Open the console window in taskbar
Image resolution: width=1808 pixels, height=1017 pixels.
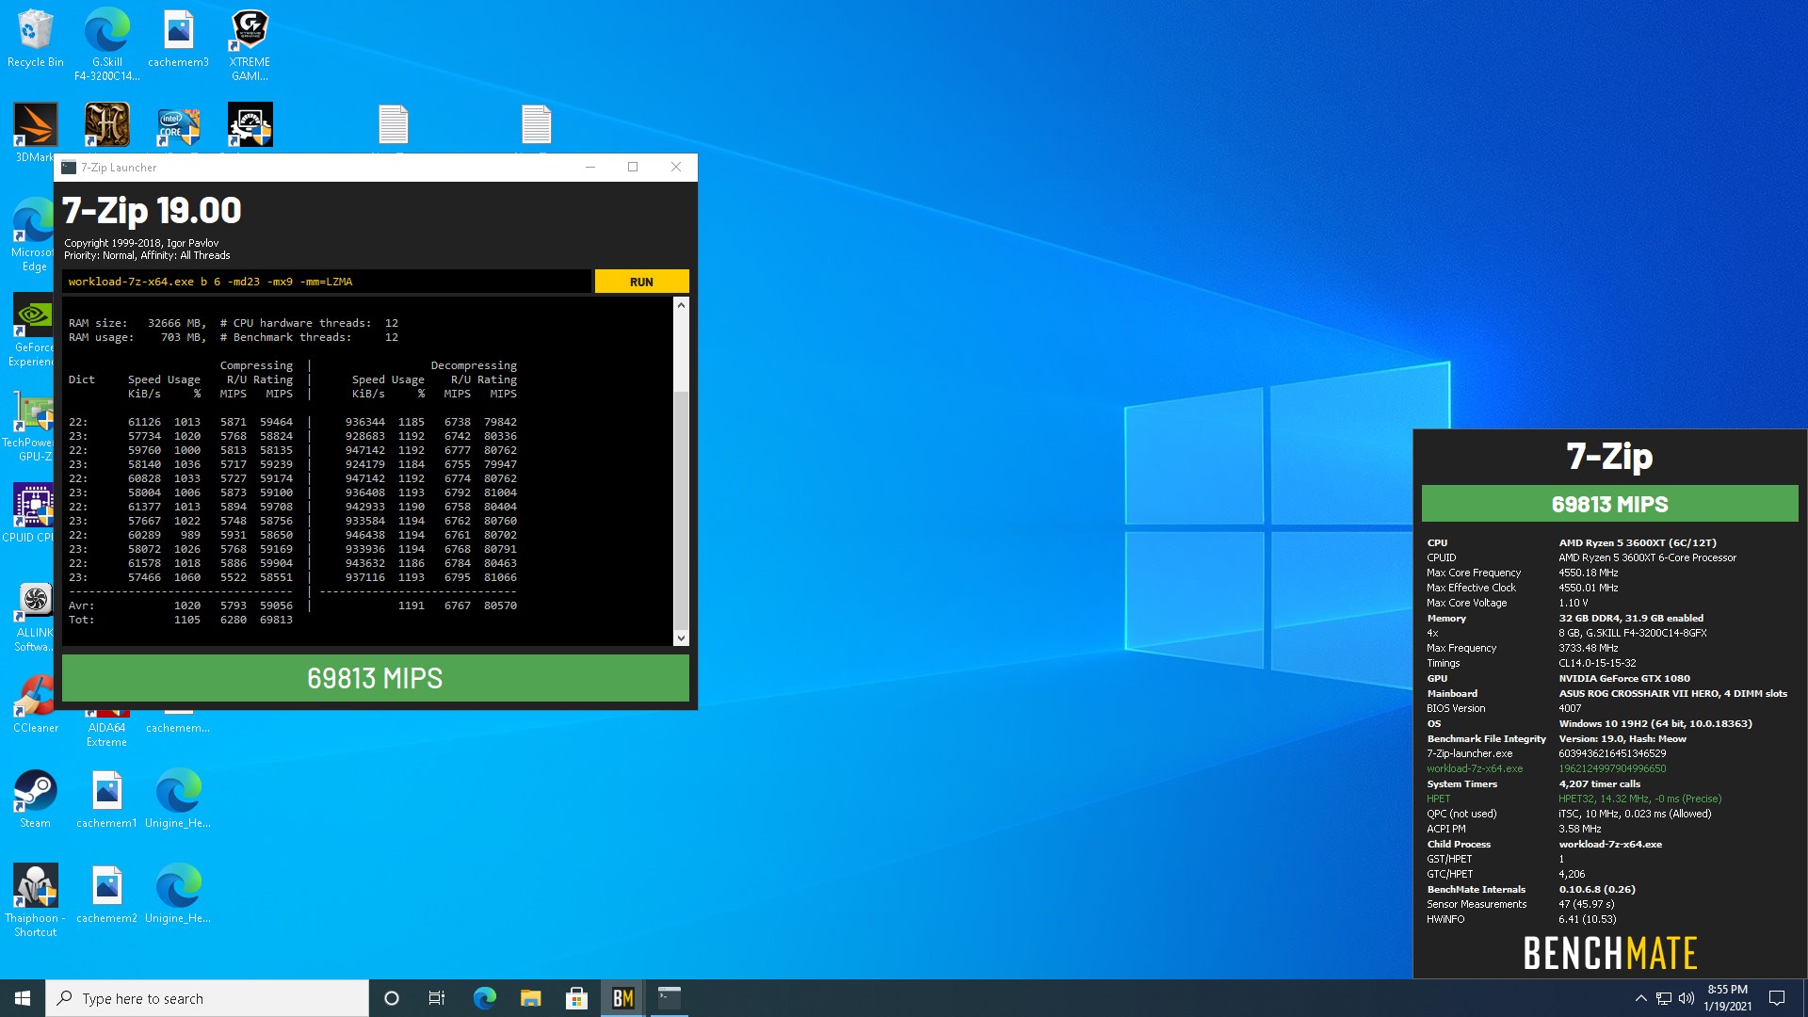pyautogui.click(x=669, y=998)
